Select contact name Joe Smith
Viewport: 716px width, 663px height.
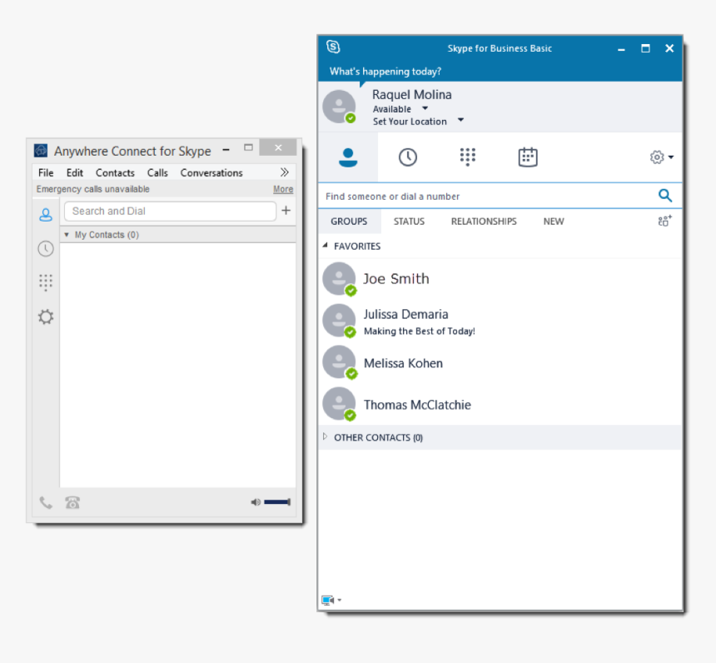point(396,278)
